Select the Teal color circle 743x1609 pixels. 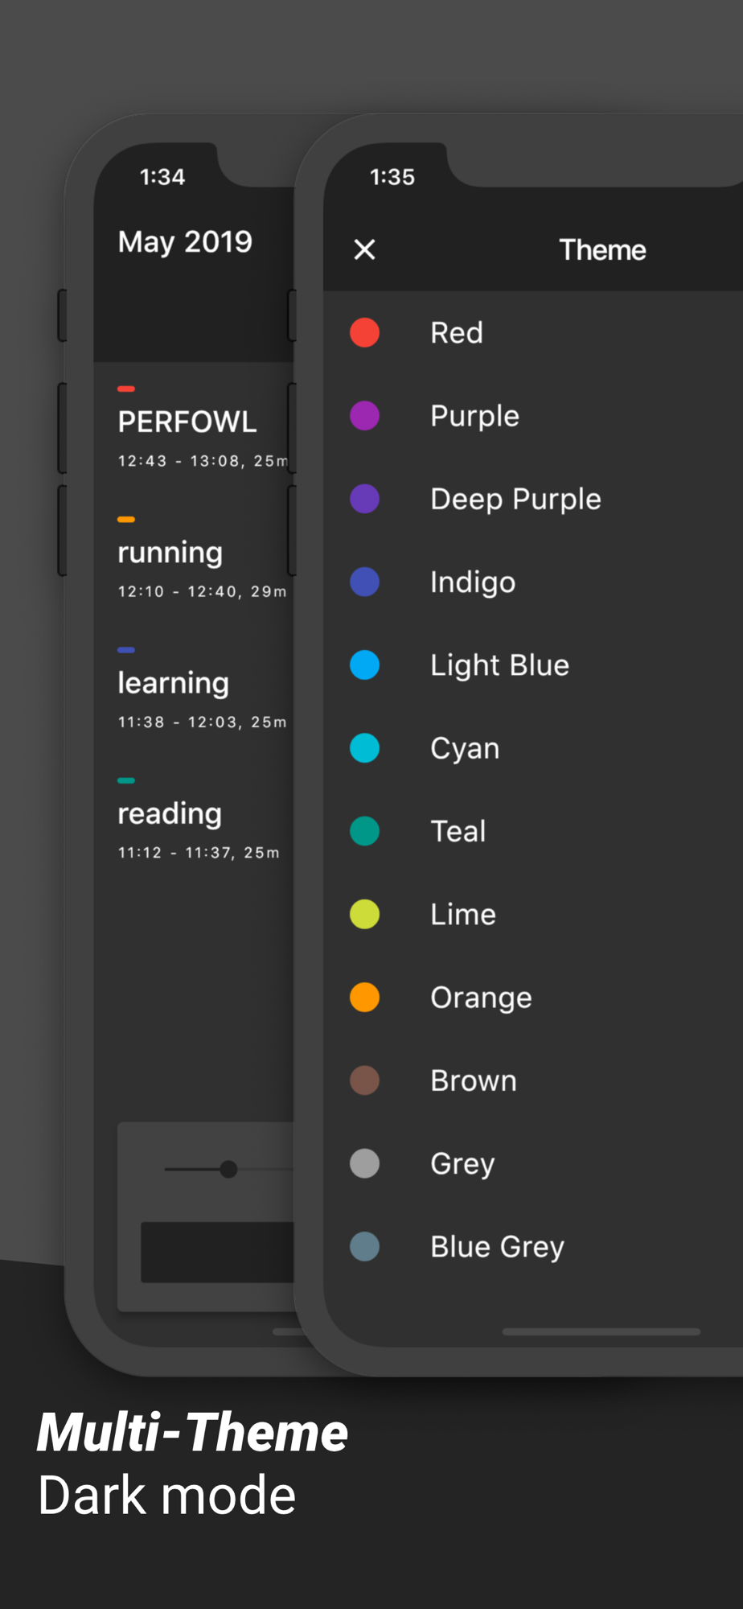point(364,831)
